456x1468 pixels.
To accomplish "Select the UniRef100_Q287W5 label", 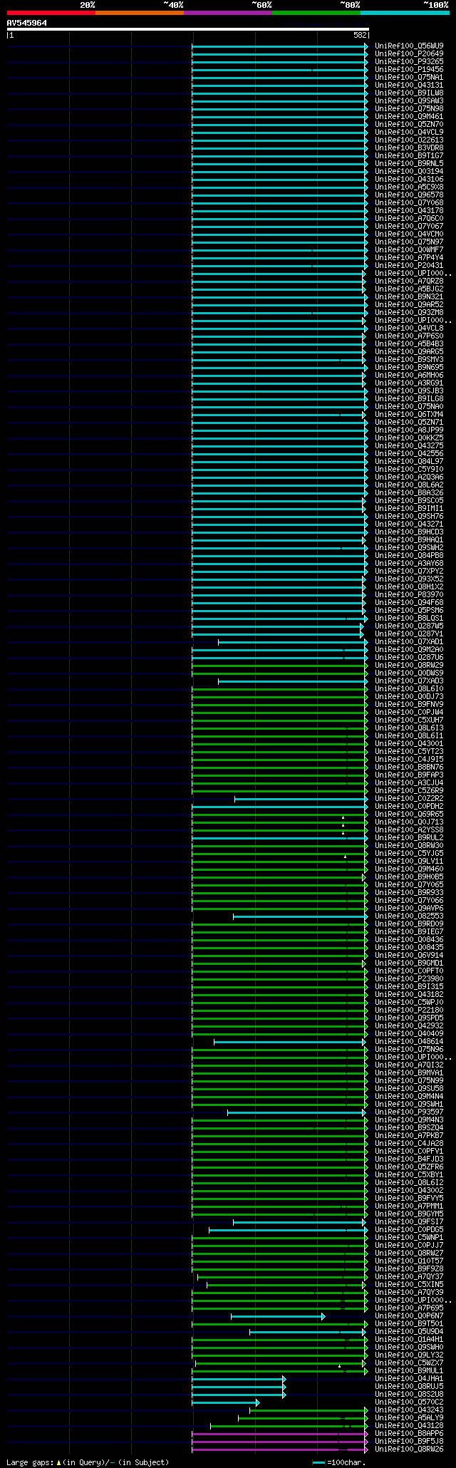I will (x=409, y=626).
